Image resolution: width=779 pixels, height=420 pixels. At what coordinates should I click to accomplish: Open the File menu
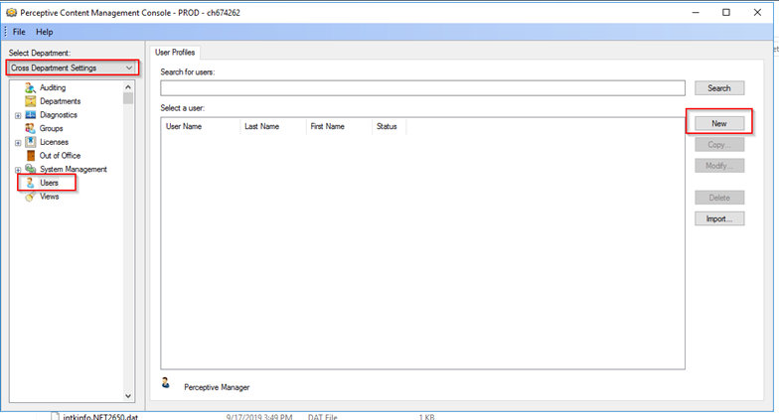19,32
